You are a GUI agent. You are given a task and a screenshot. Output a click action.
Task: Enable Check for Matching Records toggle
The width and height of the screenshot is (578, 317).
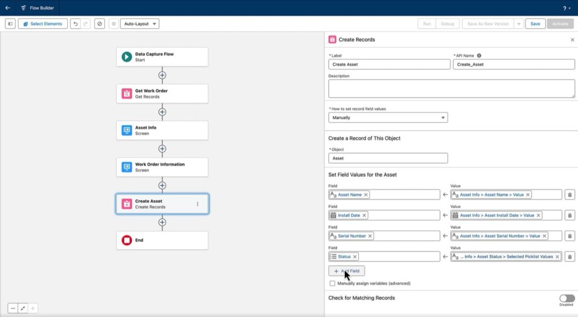(x=567, y=298)
